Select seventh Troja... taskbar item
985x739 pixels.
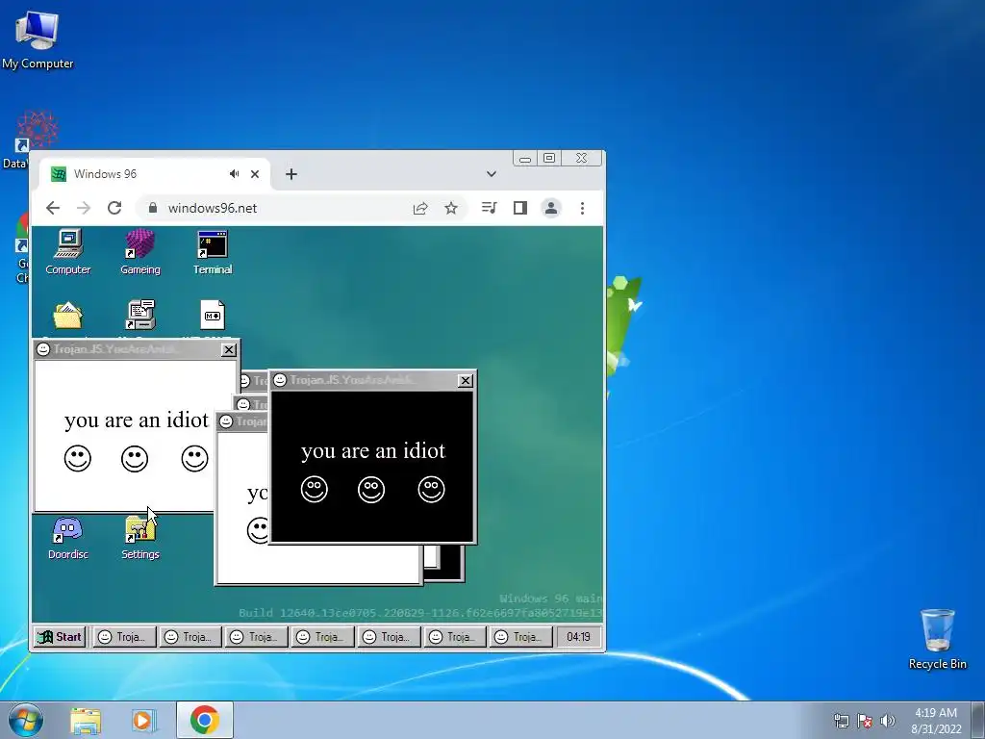coord(521,637)
